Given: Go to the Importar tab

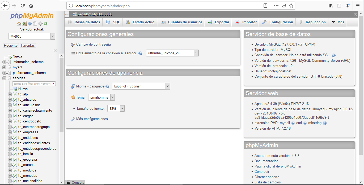Looking at the screenshot, I should [x=246, y=22].
